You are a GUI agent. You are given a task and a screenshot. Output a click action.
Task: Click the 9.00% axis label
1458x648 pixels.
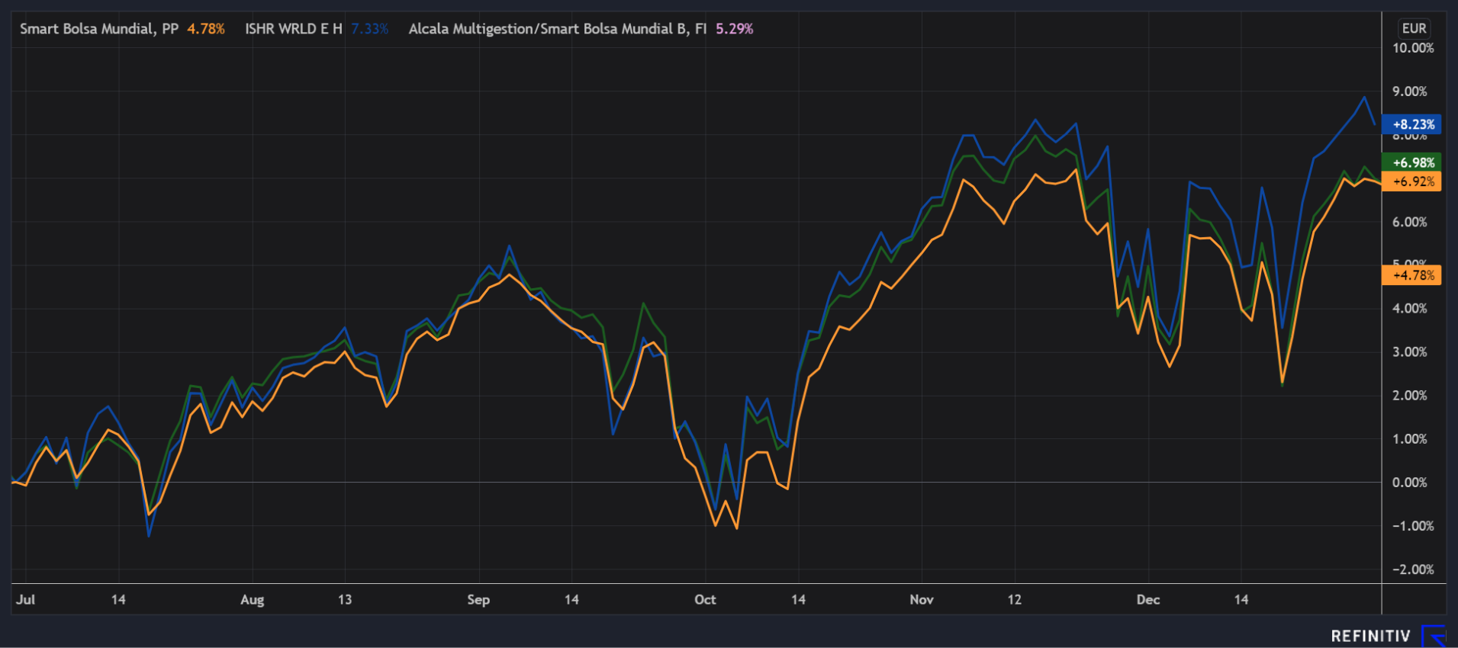[1410, 91]
